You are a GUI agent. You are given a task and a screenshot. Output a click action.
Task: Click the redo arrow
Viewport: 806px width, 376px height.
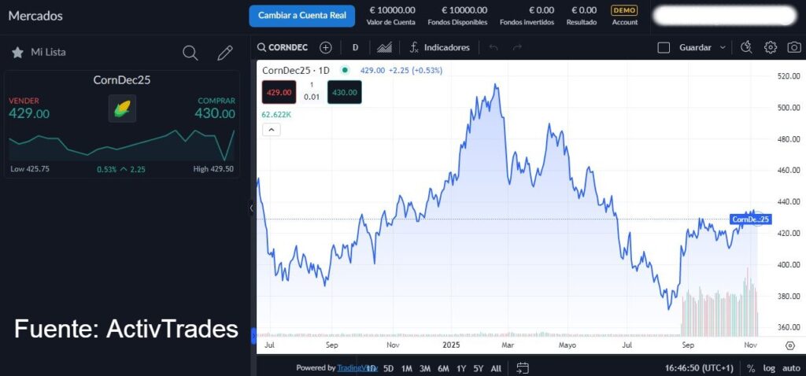[x=518, y=48]
